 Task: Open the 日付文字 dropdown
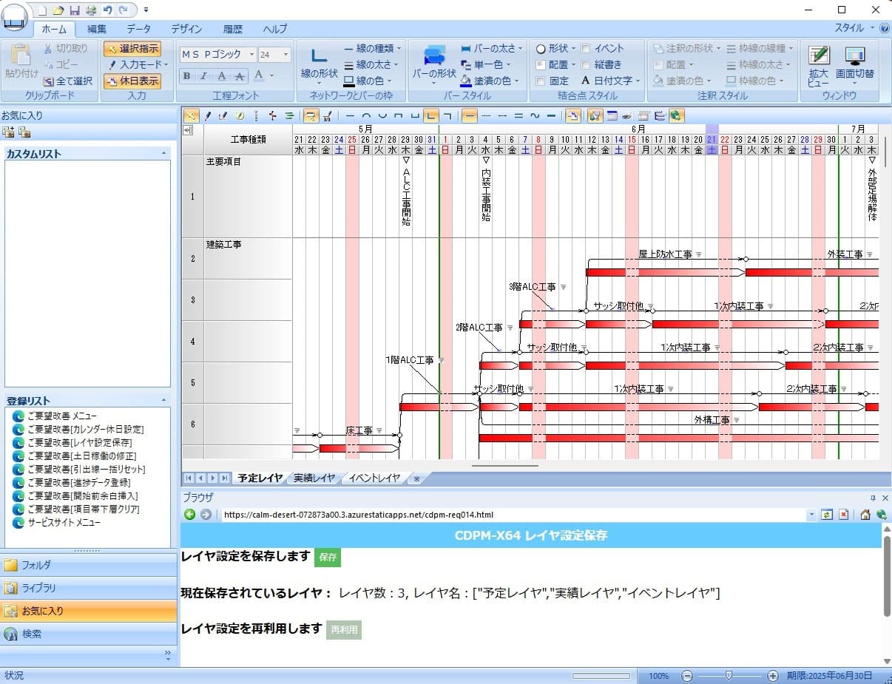coord(610,81)
